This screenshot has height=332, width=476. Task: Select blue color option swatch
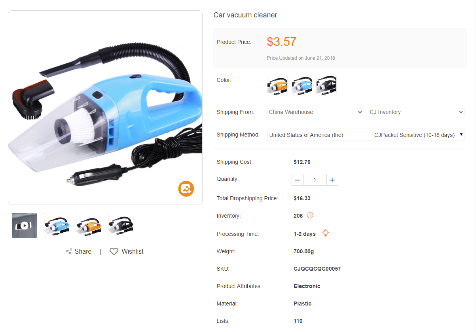(x=302, y=85)
